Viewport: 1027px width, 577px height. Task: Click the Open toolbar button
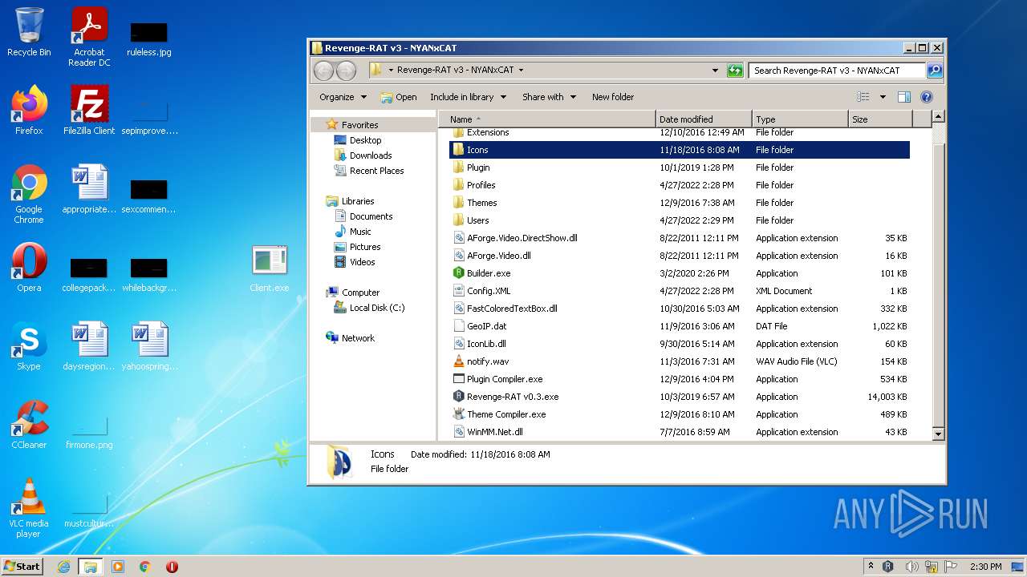pos(399,97)
